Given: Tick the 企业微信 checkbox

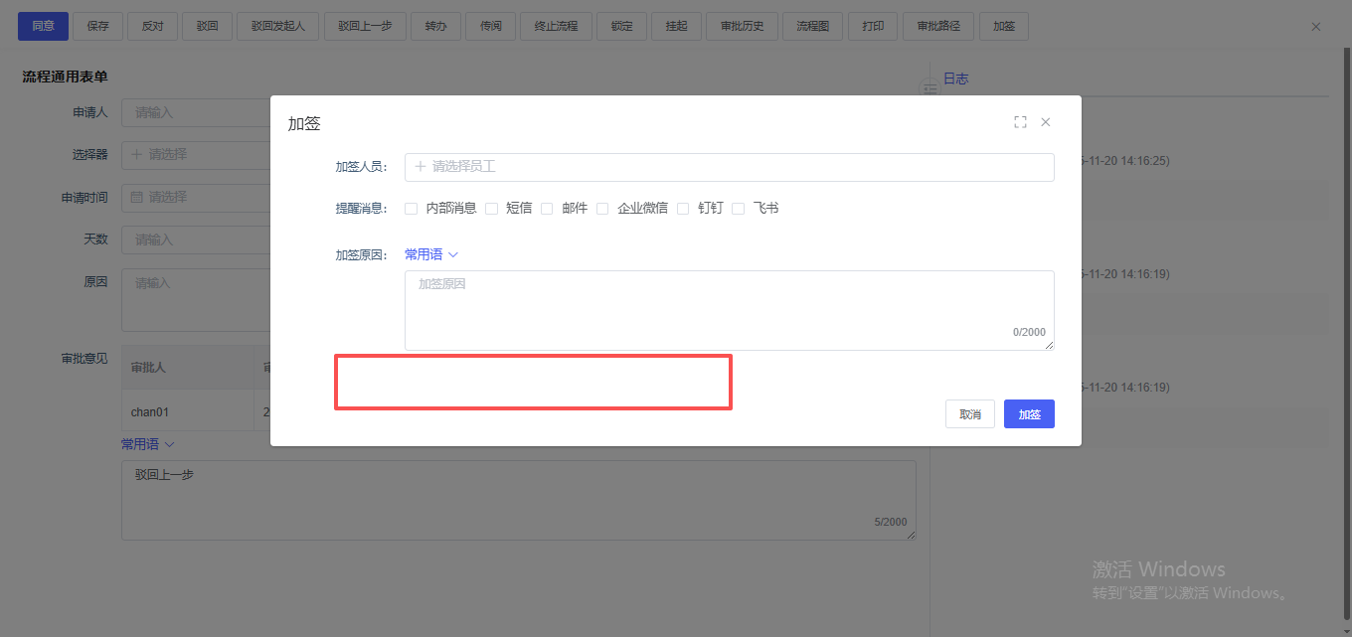Looking at the screenshot, I should [x=602, y=209].
